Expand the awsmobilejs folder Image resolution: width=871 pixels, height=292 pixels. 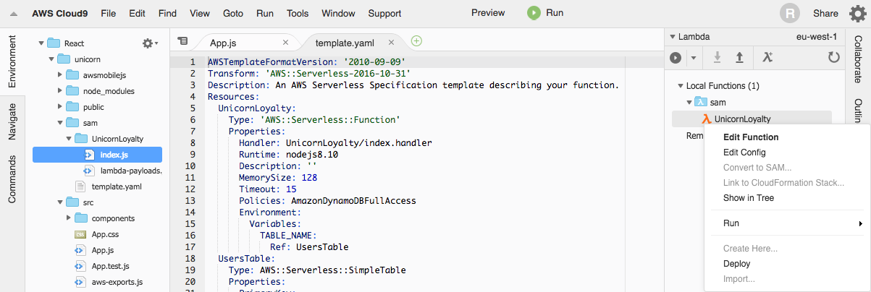(59, 75)
